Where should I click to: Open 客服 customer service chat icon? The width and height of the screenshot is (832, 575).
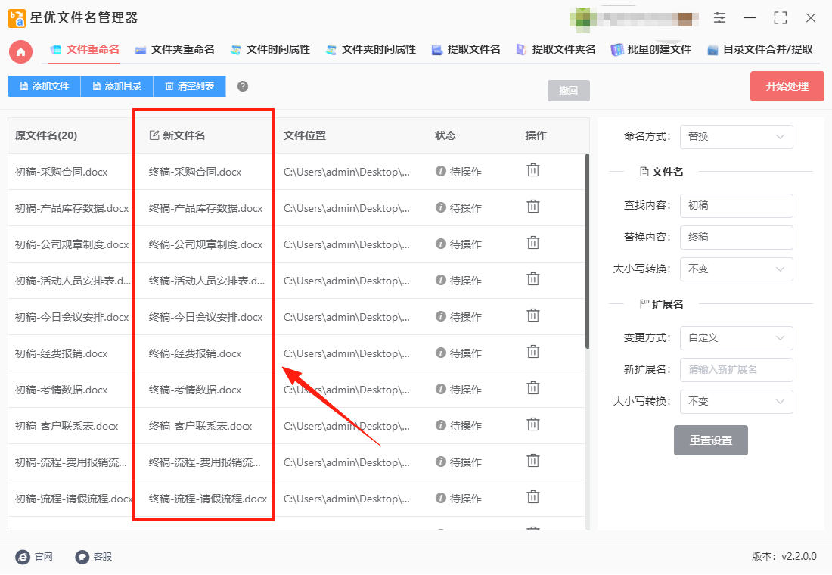coord(82,557)
